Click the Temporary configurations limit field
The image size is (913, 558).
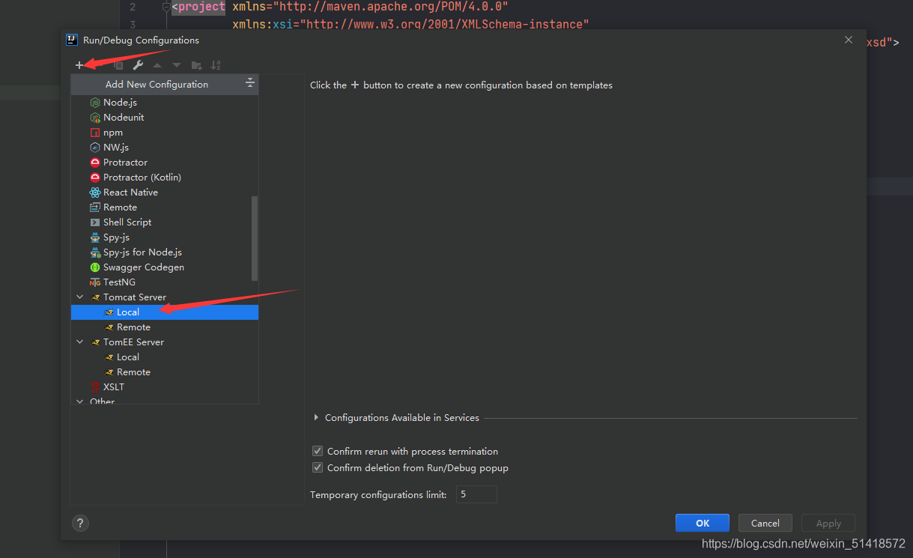click(476, 494)
